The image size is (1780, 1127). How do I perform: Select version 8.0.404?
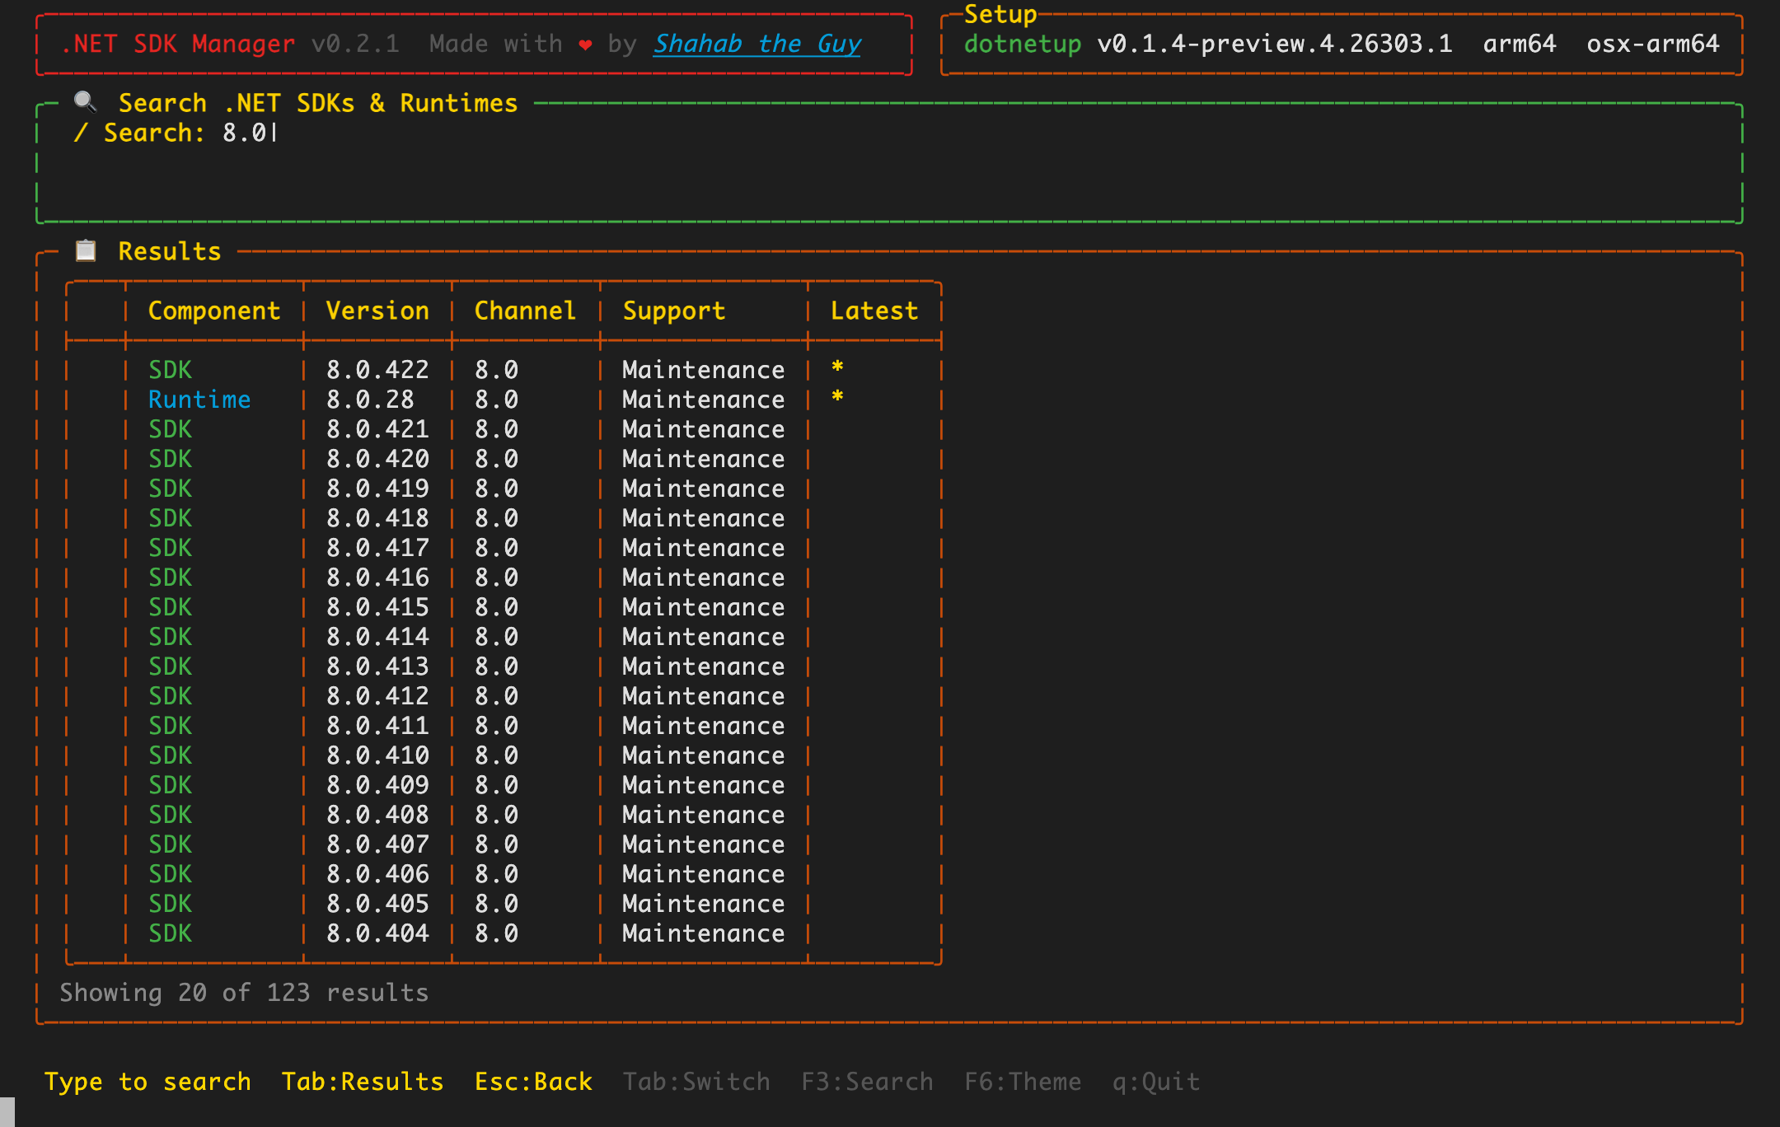click(x=377, y=933)
